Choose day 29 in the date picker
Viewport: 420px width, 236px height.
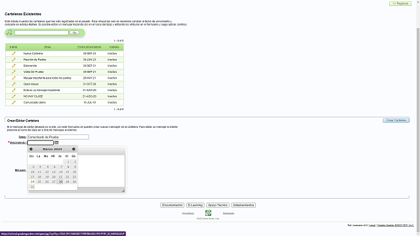[x=67, y=182]
